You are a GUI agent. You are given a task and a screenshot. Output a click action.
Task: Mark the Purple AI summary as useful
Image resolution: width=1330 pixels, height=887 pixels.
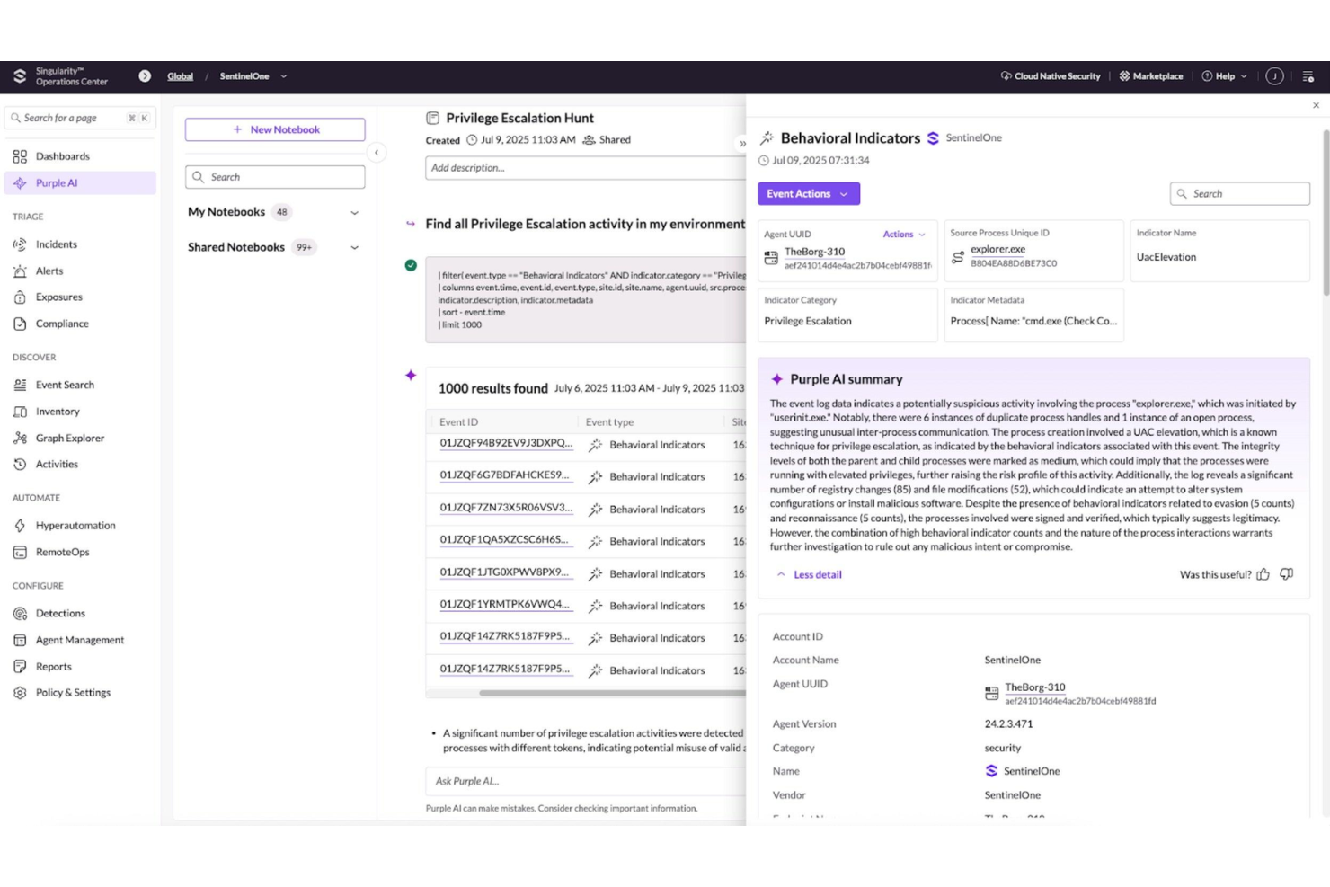pyautogui.click(x=1263, y=574)
